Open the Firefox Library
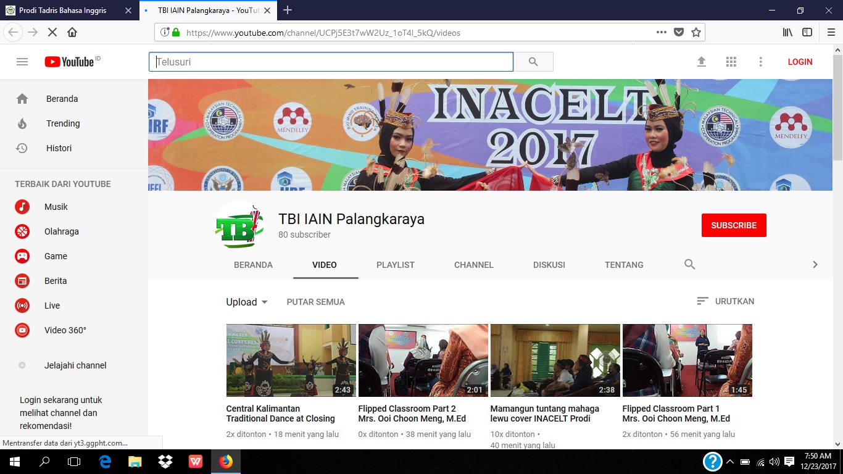 coord(787,32)
